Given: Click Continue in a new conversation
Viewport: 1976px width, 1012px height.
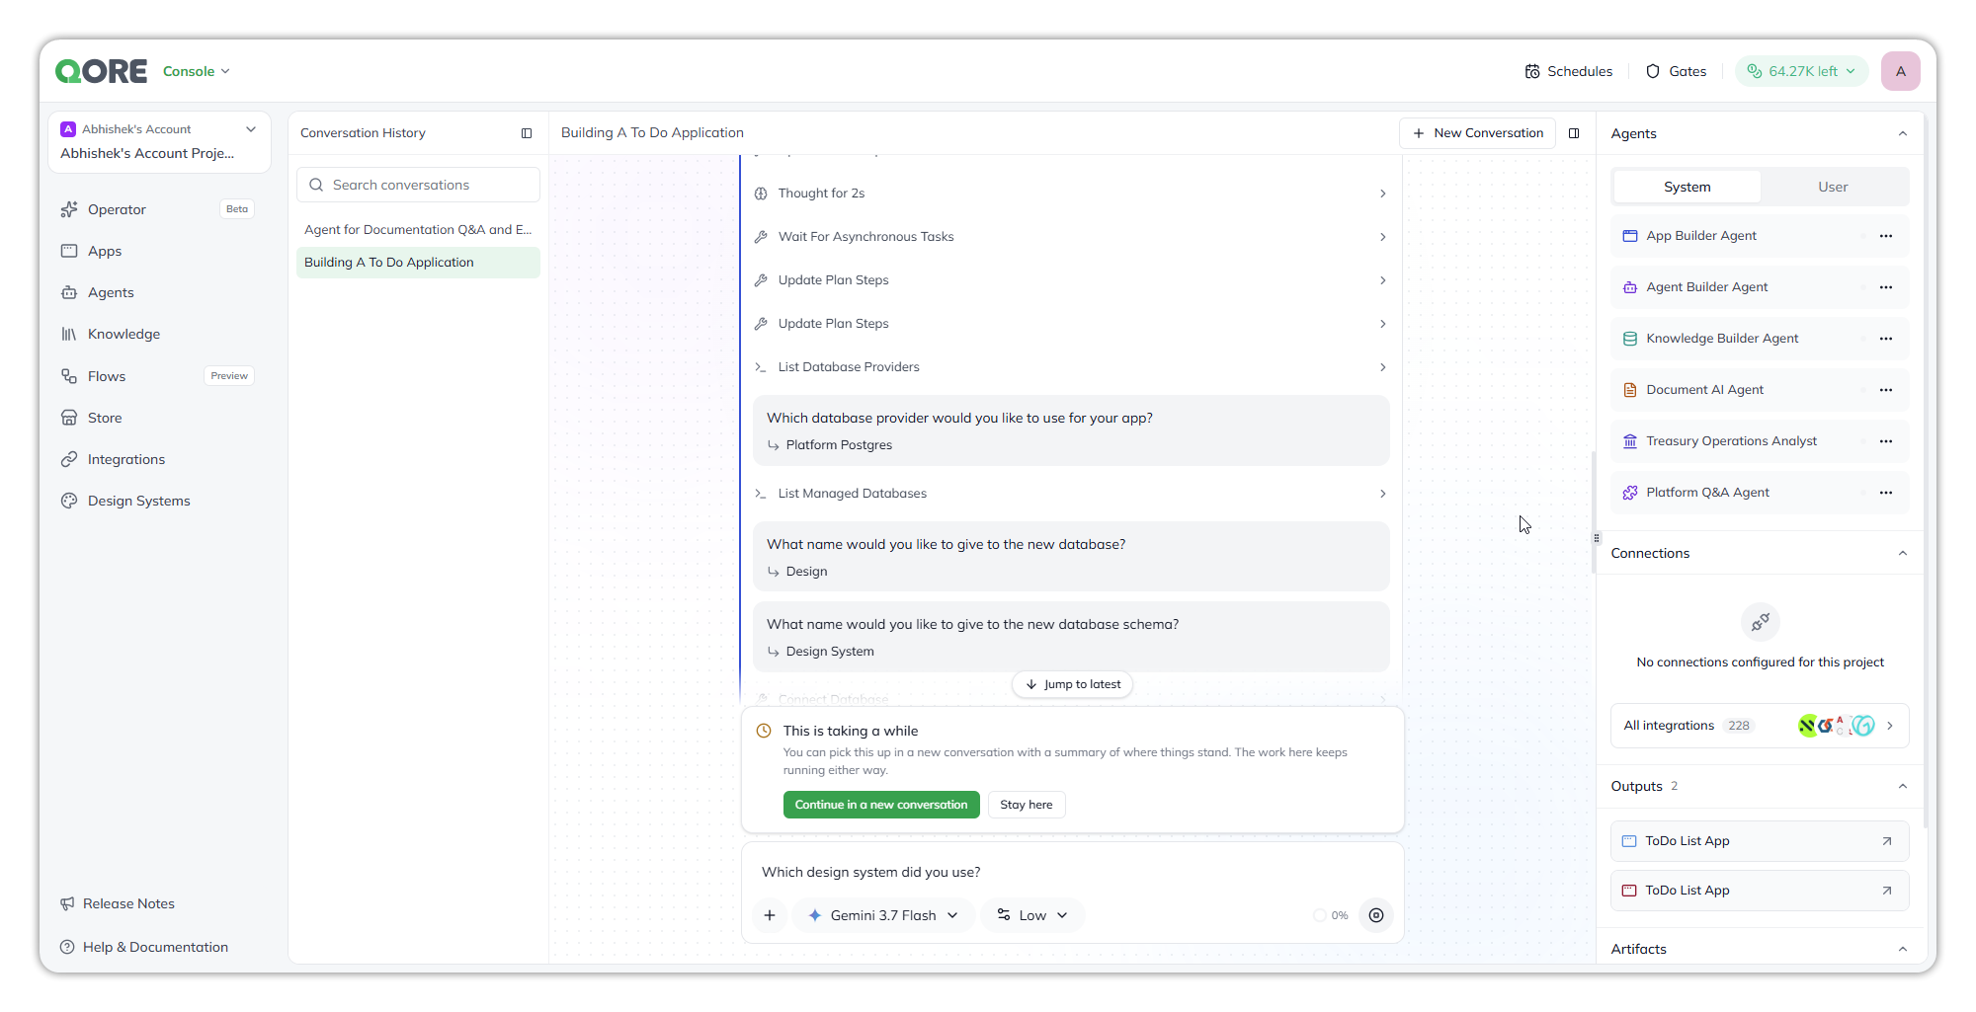Looking at the screenshot, I should coord(881,805).
